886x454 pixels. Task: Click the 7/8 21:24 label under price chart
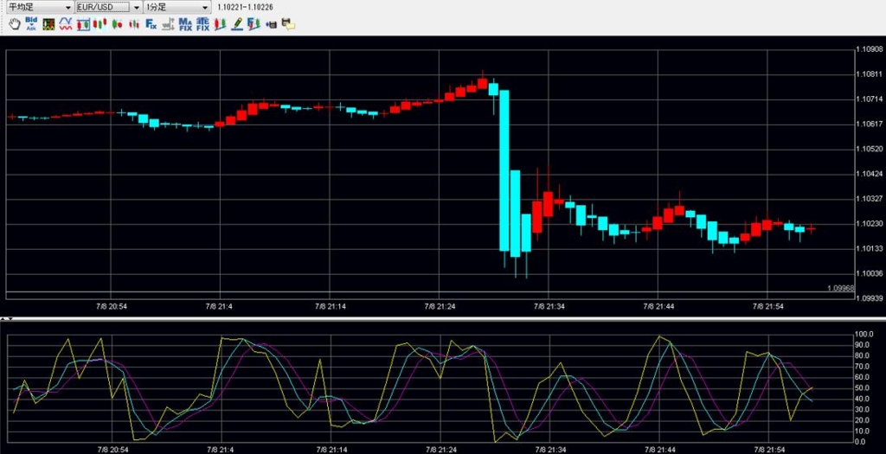click(x=440, y=307)
